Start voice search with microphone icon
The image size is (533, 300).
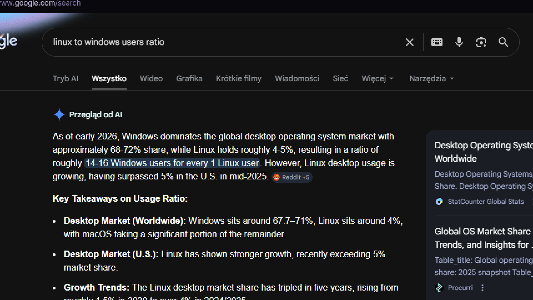pos(459,42)
